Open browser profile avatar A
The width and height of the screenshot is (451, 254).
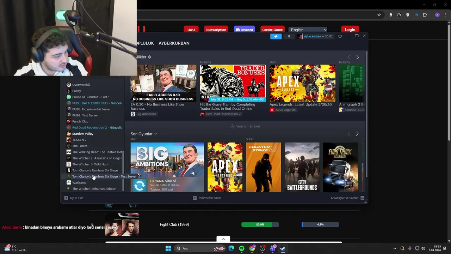[x=437, y=15]
